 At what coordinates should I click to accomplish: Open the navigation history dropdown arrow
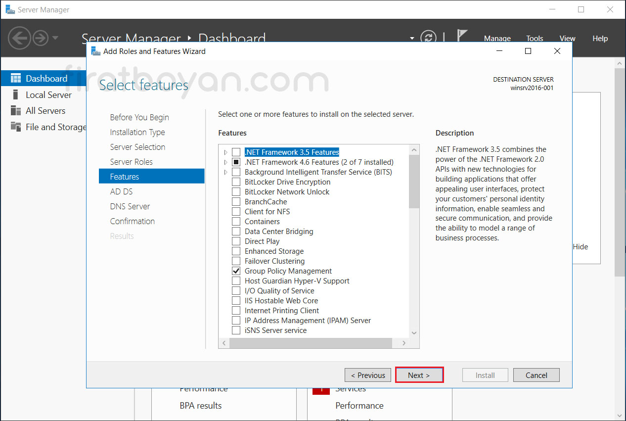[x=55, y=38]
